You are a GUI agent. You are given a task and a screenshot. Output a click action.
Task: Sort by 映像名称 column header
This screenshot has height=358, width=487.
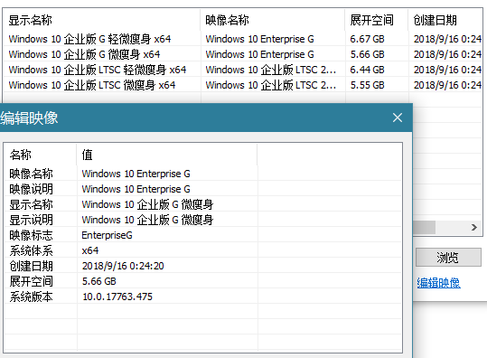(x=273, y=20)
